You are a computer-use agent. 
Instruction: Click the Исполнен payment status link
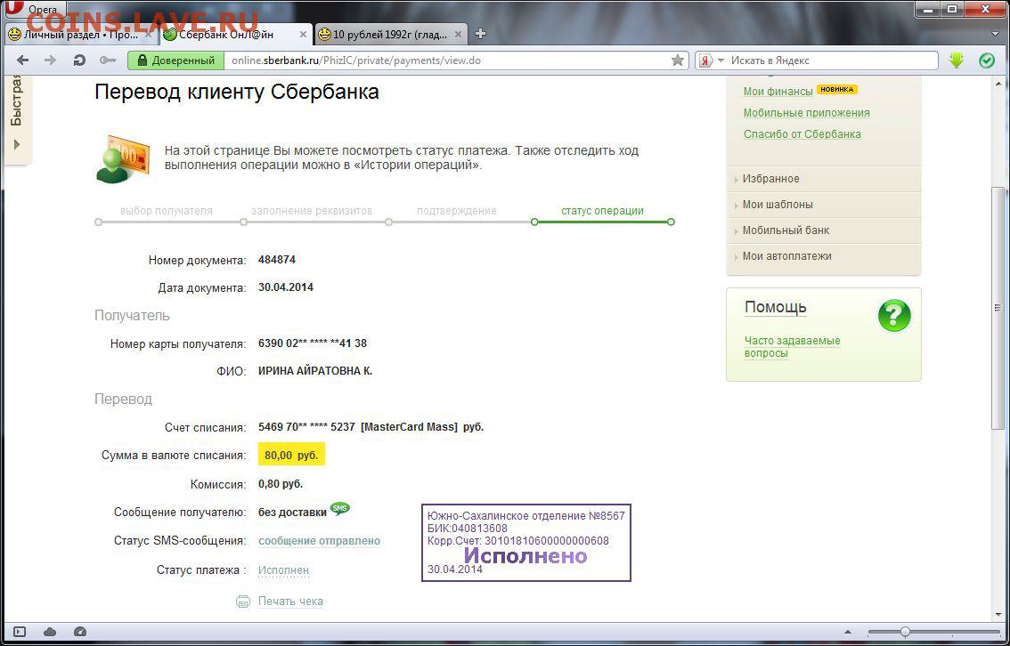(x=283, y=570)
